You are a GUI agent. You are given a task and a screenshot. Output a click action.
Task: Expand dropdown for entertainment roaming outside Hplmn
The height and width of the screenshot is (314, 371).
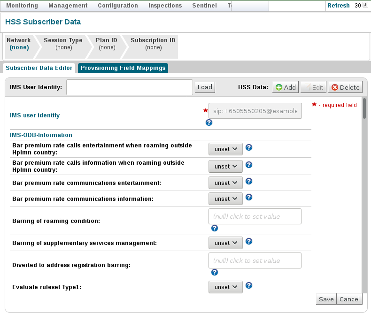tap(225, 149)
